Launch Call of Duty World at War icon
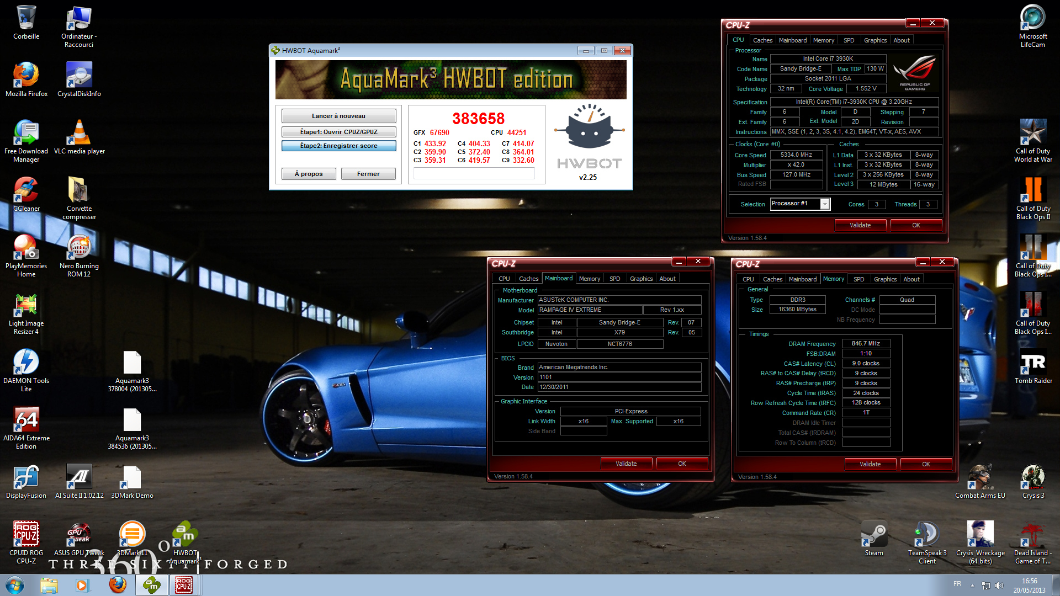Screen dimensions: 1060x596 (1033, 141)
